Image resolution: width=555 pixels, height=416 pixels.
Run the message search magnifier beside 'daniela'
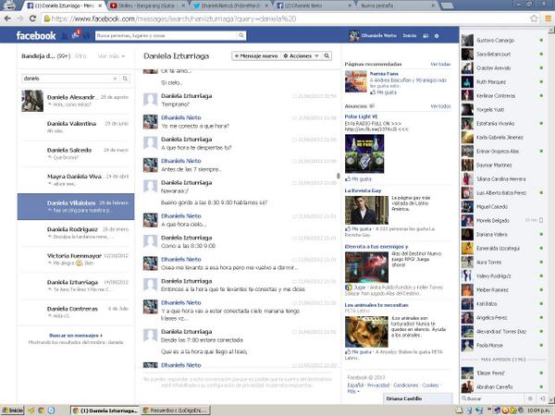125,79
